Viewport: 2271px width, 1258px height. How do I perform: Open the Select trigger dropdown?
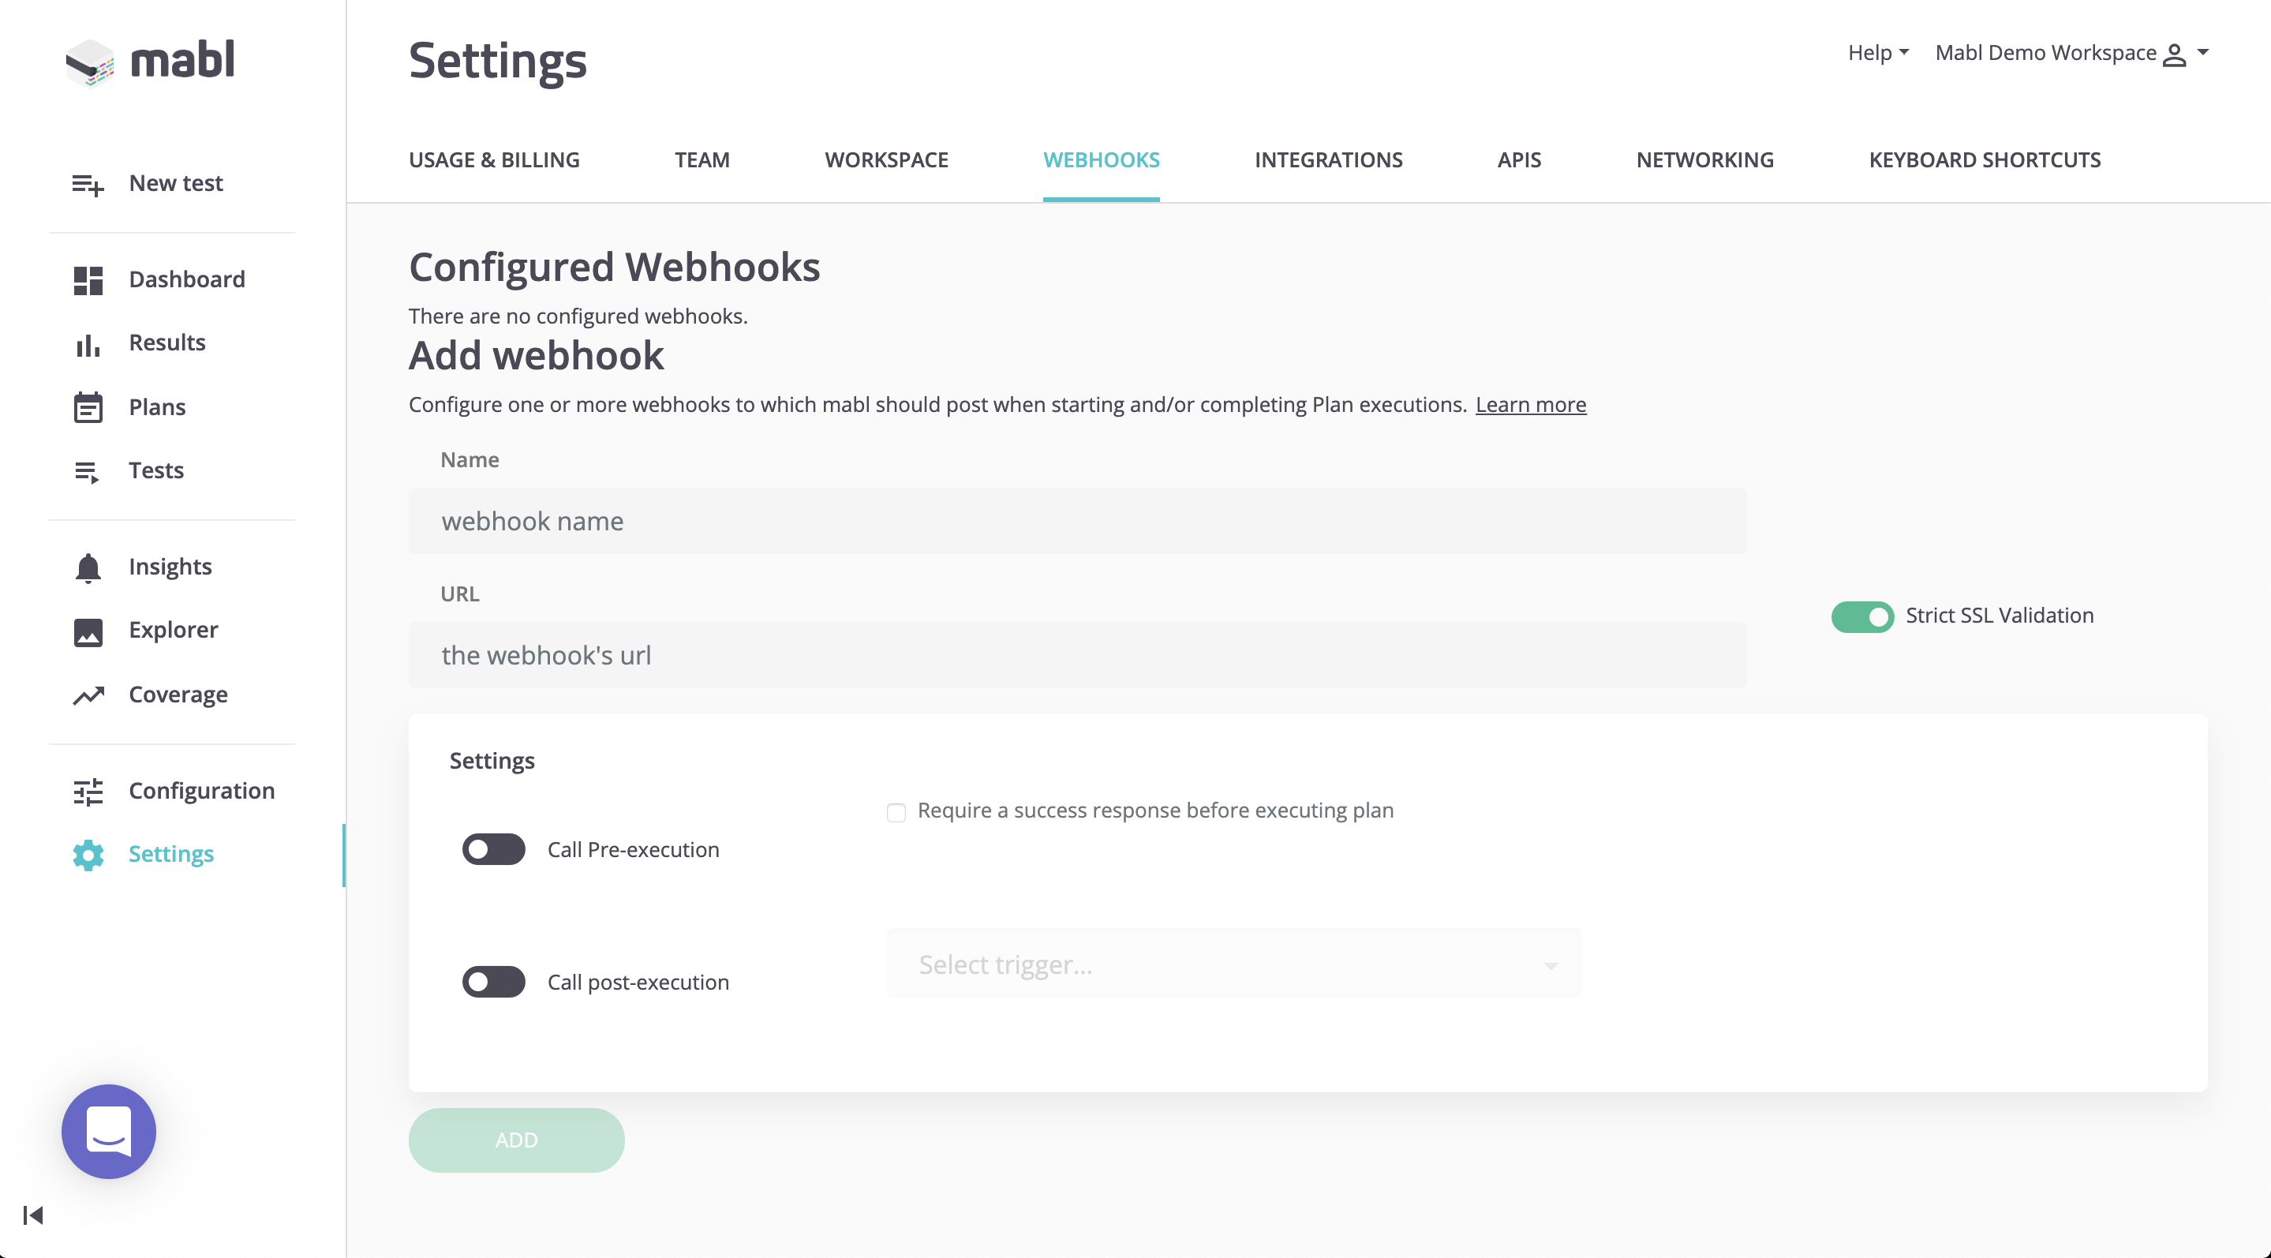point(1233,964)
